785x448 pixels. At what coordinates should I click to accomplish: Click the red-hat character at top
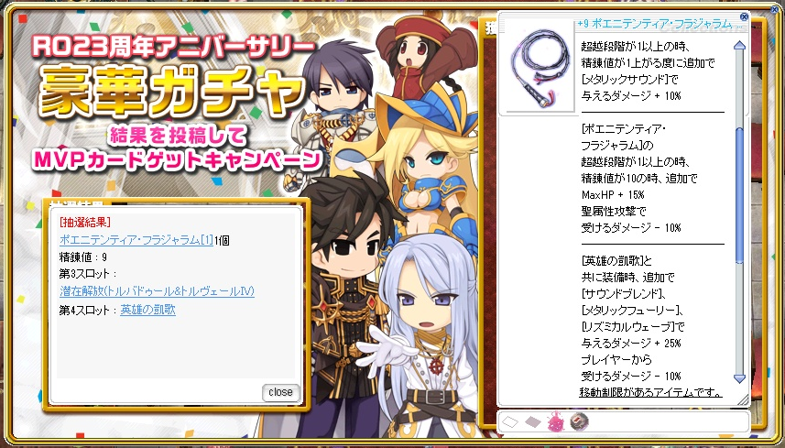tap(424, 52)
